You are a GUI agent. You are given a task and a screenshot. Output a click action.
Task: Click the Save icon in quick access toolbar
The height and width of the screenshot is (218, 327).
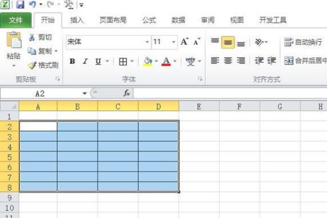[x=20, y=4]
